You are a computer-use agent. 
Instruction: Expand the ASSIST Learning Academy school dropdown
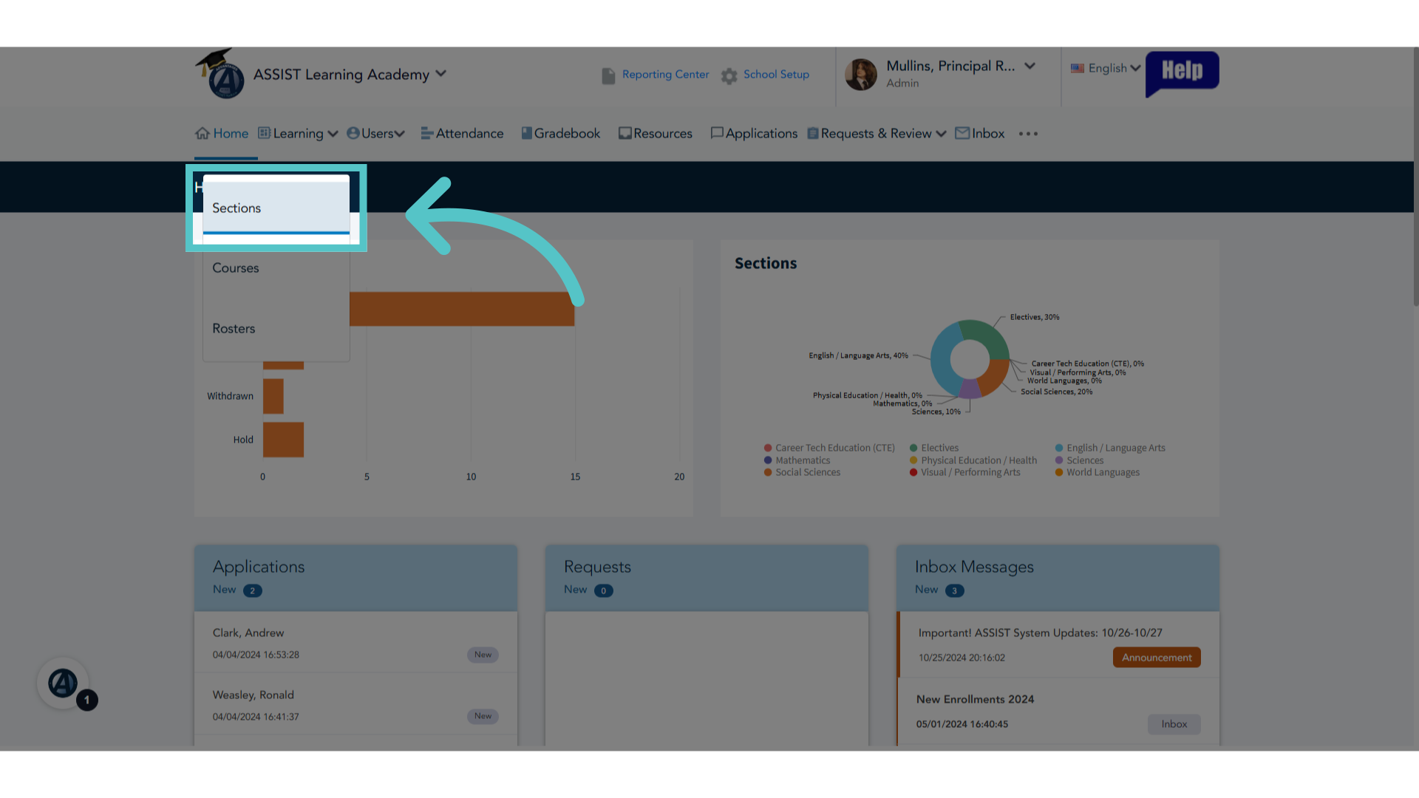coord(441,73)
